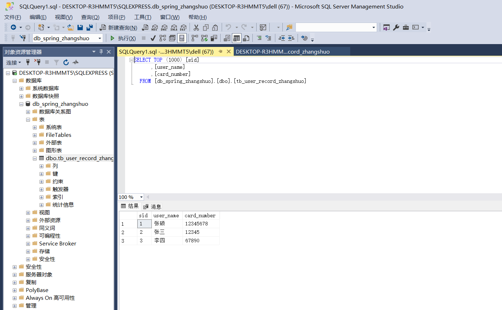Toggle Include Client Statistics
Viewport: 502px width, 310px height.
click(214, 38)
